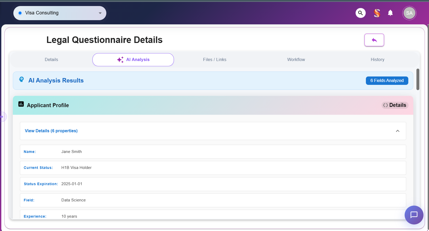Screen dimensions: 429x231
Task: Select the Data Science field value
Action: (73, 200)
